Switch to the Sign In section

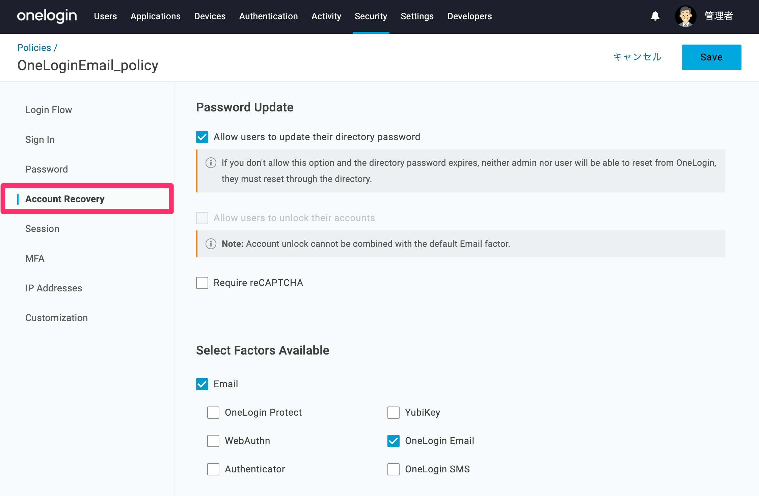click(40, 140)
